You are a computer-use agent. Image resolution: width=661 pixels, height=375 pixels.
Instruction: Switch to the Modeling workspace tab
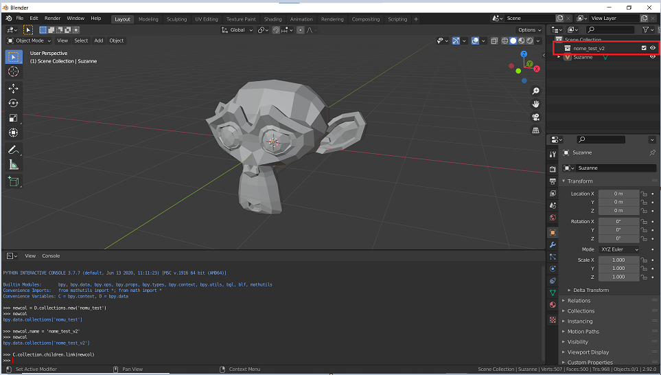pyautogui.click(x=148, y=19)
